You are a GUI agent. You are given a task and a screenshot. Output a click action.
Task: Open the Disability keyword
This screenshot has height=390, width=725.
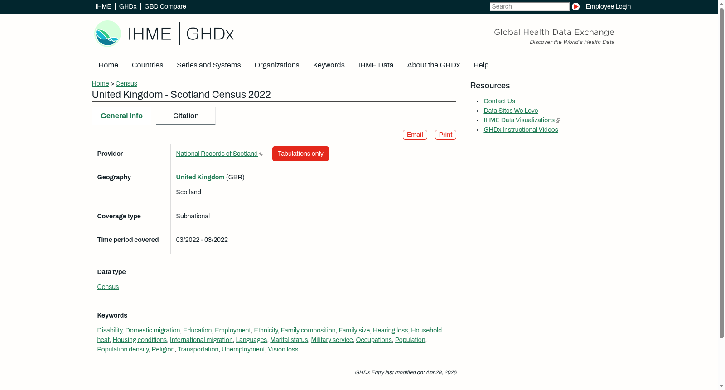coord(110,330)
